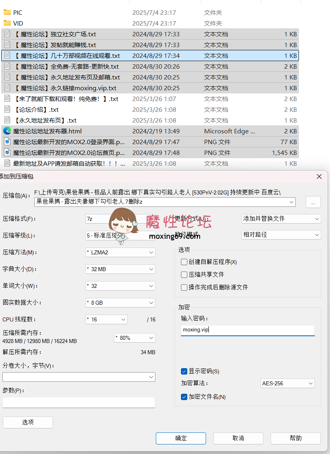The width and height of the screenshot is (330, 454).
Task: Enable 操作完成后删除源文件 checkbox
Action: pos(184,287)
